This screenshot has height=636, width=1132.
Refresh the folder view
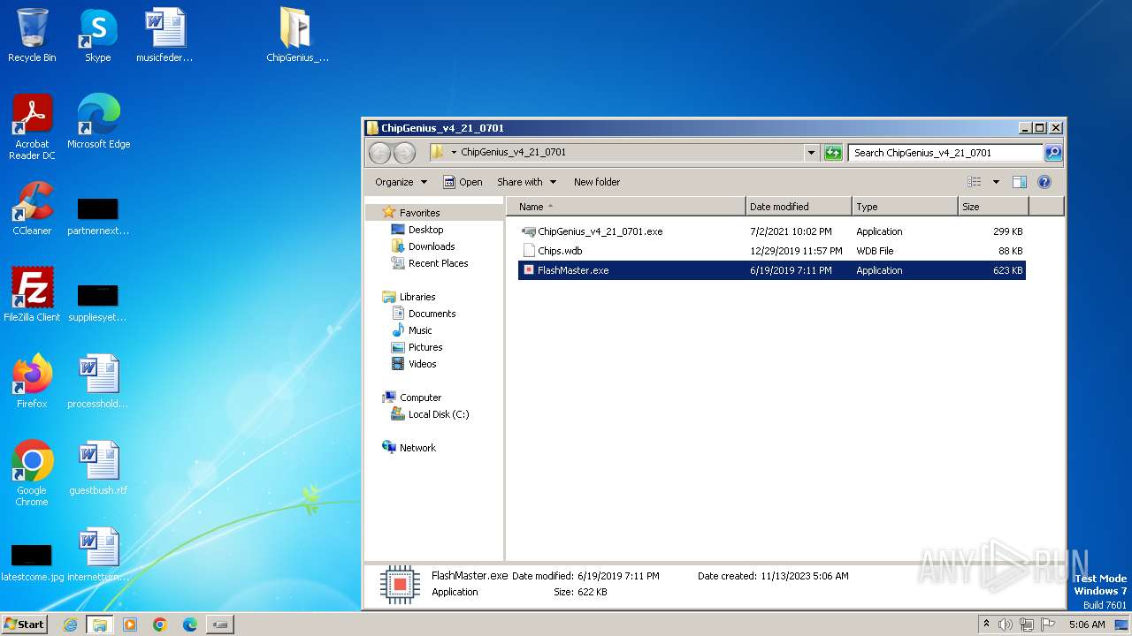(x=833, y=153)
